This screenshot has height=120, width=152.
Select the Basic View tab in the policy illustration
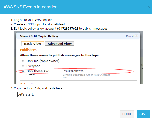(32, 44)
